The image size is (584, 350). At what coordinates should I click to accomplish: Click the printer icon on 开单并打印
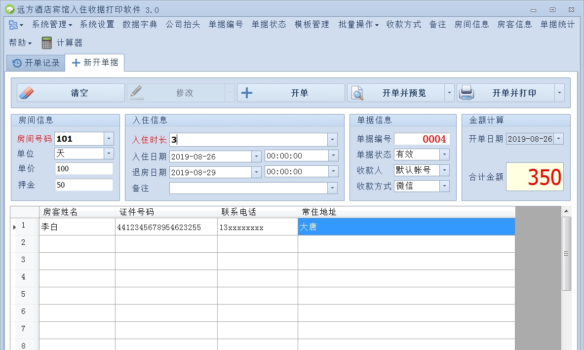pyautogui.click(x=466, y=92)
